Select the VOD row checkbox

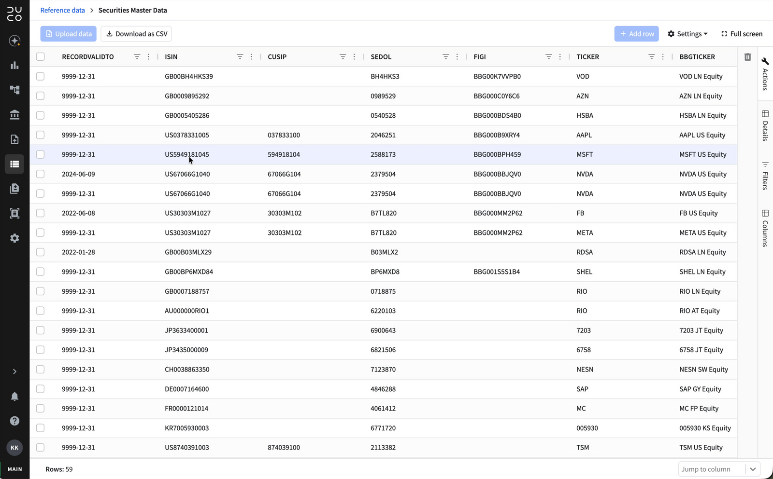pos(40,76)
